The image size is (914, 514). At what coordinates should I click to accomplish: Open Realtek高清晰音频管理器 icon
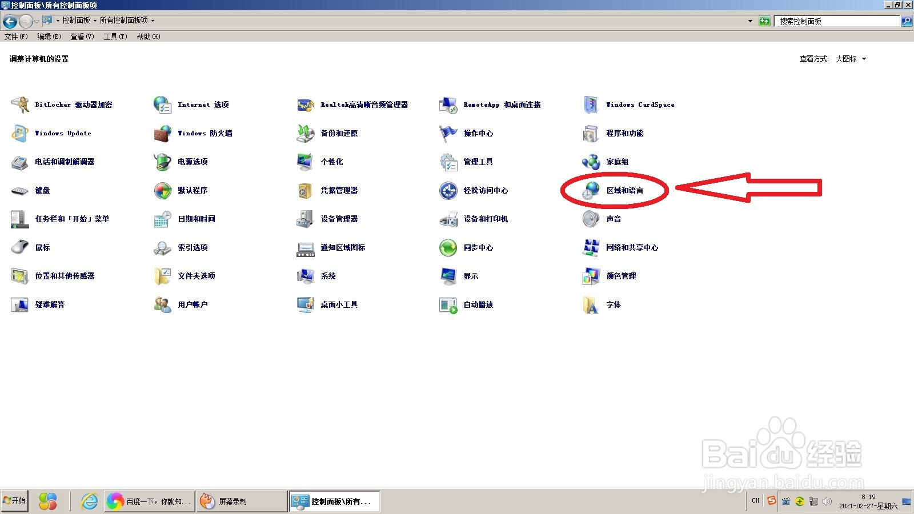[306, 105]
